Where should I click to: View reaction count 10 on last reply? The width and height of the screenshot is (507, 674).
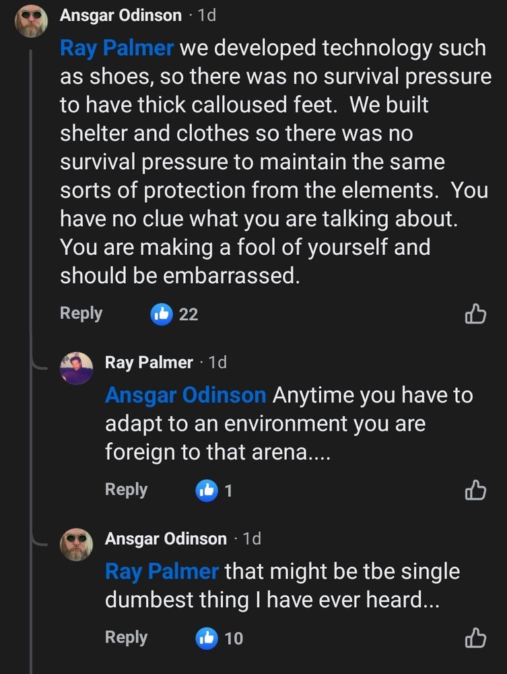click(x=234, y=638)
